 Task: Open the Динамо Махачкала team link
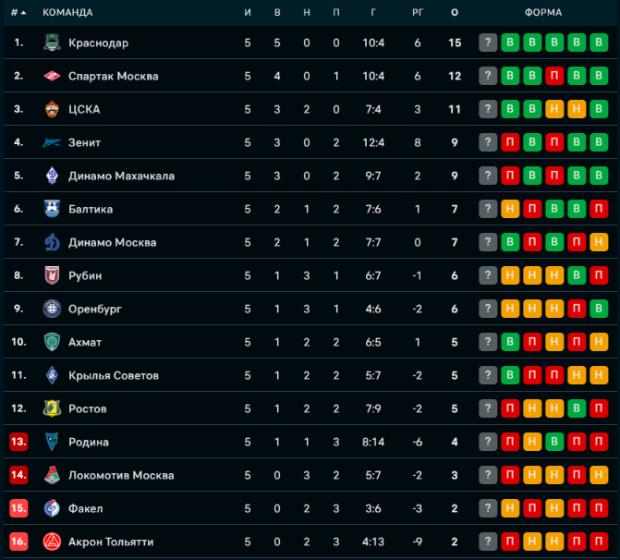pos(121,176)
